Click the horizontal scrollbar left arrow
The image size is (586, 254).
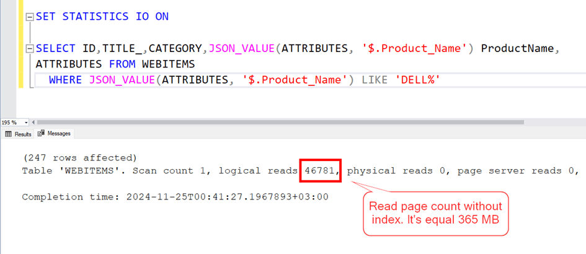pos(33,123)
